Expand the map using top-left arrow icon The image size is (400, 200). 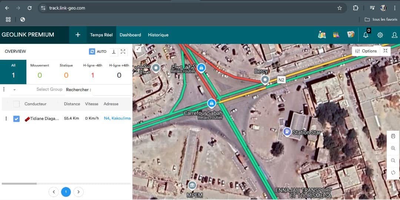[x=138, y=49]
